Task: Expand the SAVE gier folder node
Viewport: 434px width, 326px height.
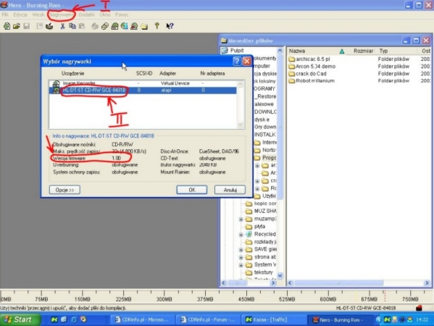Action: coord(241,250)
